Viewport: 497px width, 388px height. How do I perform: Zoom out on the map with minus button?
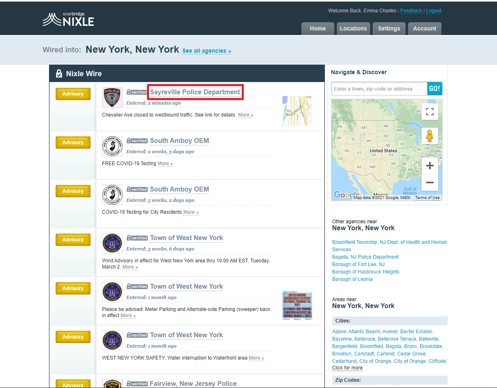pyautogui.click(x=430, y=182)
